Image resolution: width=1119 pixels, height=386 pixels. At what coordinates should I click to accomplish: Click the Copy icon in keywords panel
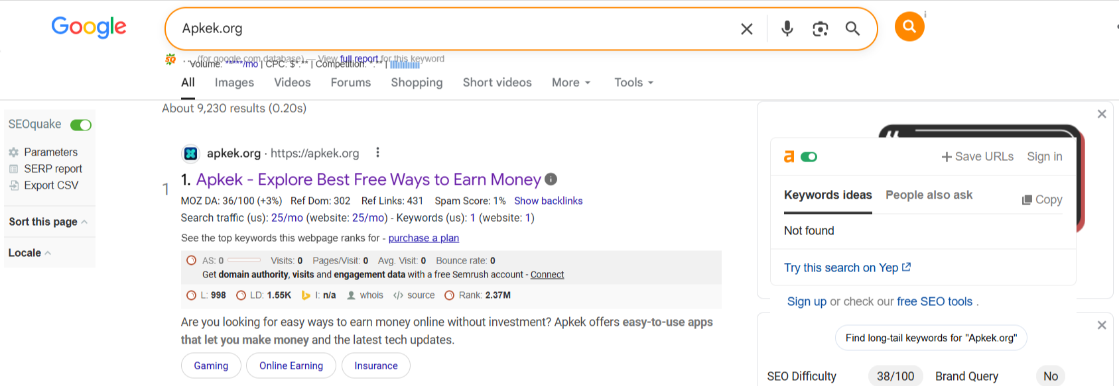pos(1027,200)
